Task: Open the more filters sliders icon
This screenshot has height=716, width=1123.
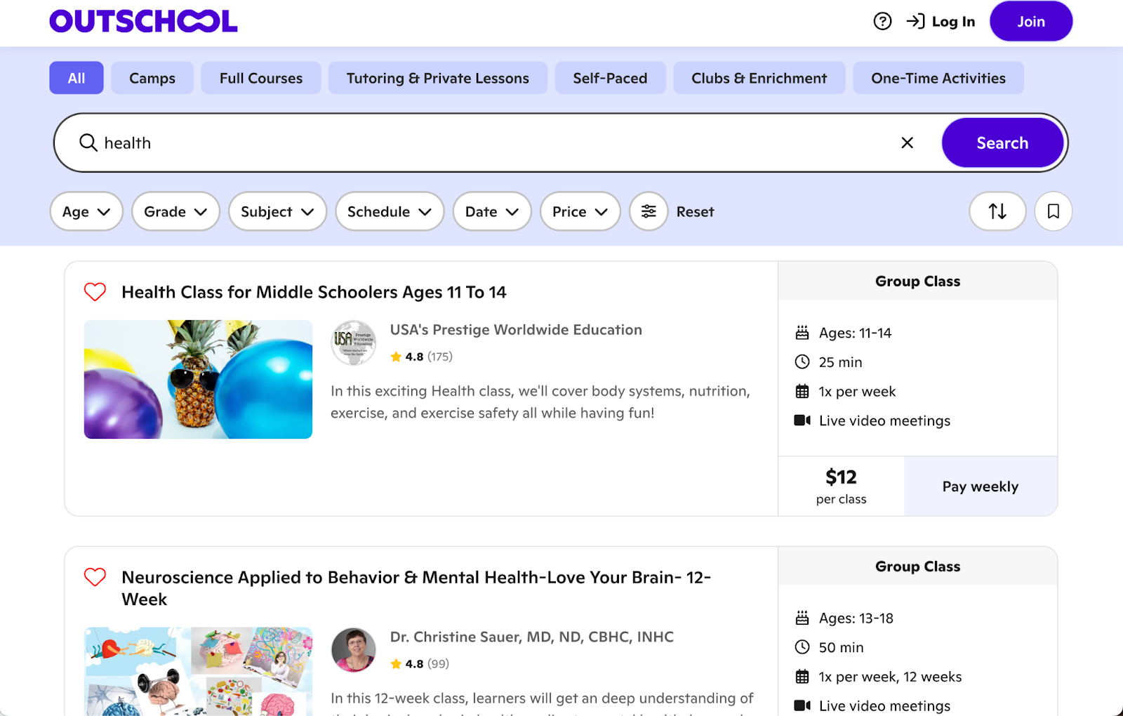Action: pyautogui.click(x=649, y=211)
